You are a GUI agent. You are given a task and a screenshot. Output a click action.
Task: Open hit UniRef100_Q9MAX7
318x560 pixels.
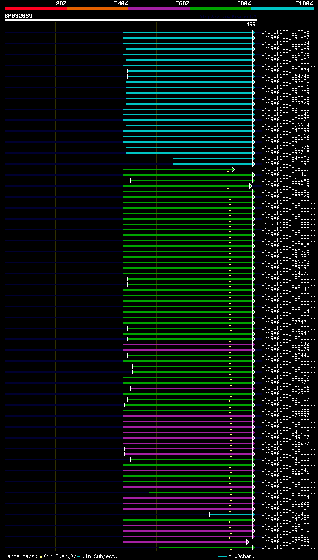(285, 37)
